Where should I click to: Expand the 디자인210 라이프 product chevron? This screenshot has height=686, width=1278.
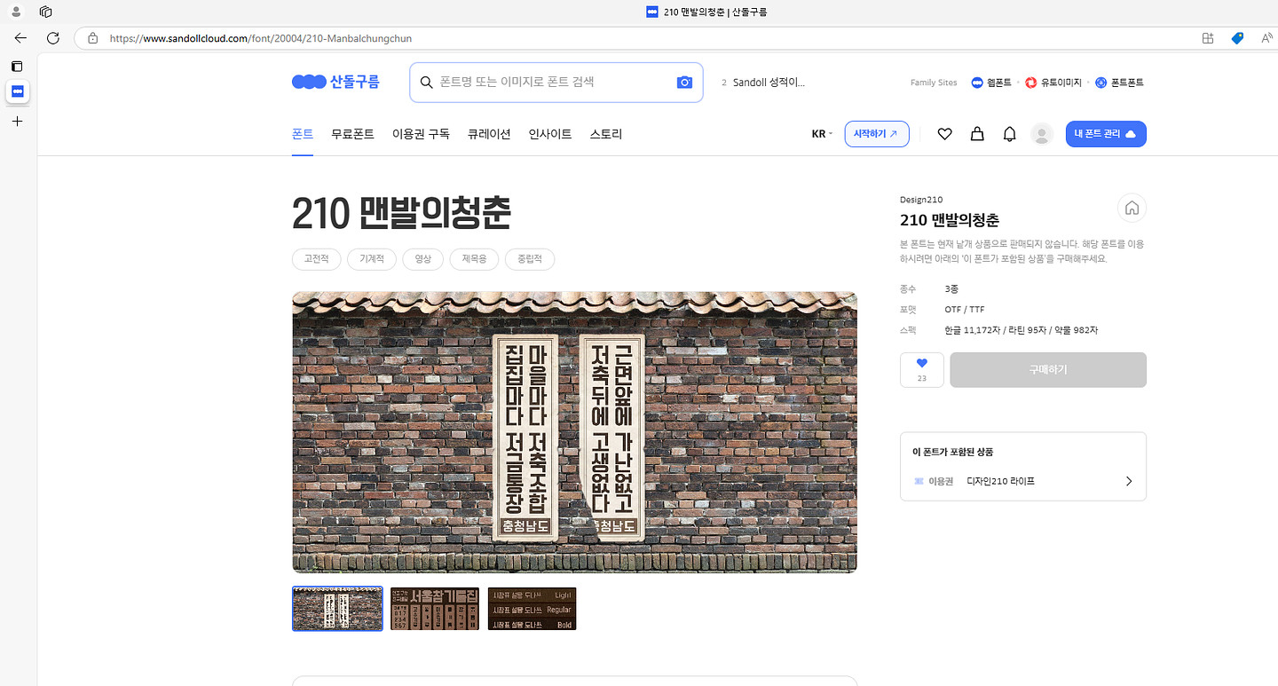pyautogui.click(x=1129, y=481)
